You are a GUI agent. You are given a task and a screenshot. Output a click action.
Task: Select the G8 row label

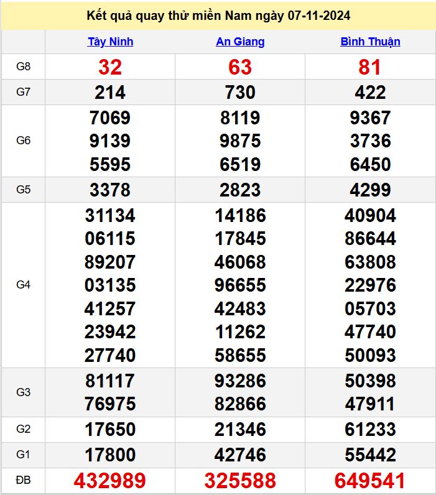pyautogui.click(x=24, y=67)
